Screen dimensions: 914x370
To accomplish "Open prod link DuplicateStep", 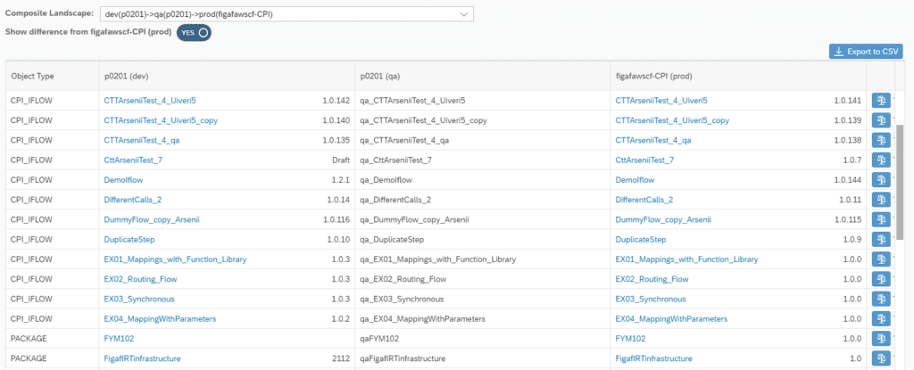I will point(641,240).
